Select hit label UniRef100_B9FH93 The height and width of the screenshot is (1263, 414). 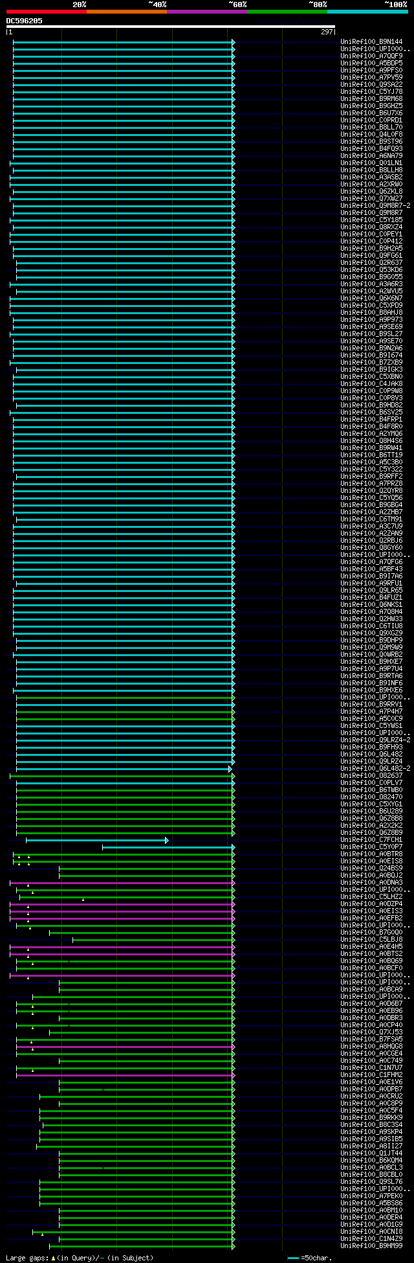coord(371,747)
